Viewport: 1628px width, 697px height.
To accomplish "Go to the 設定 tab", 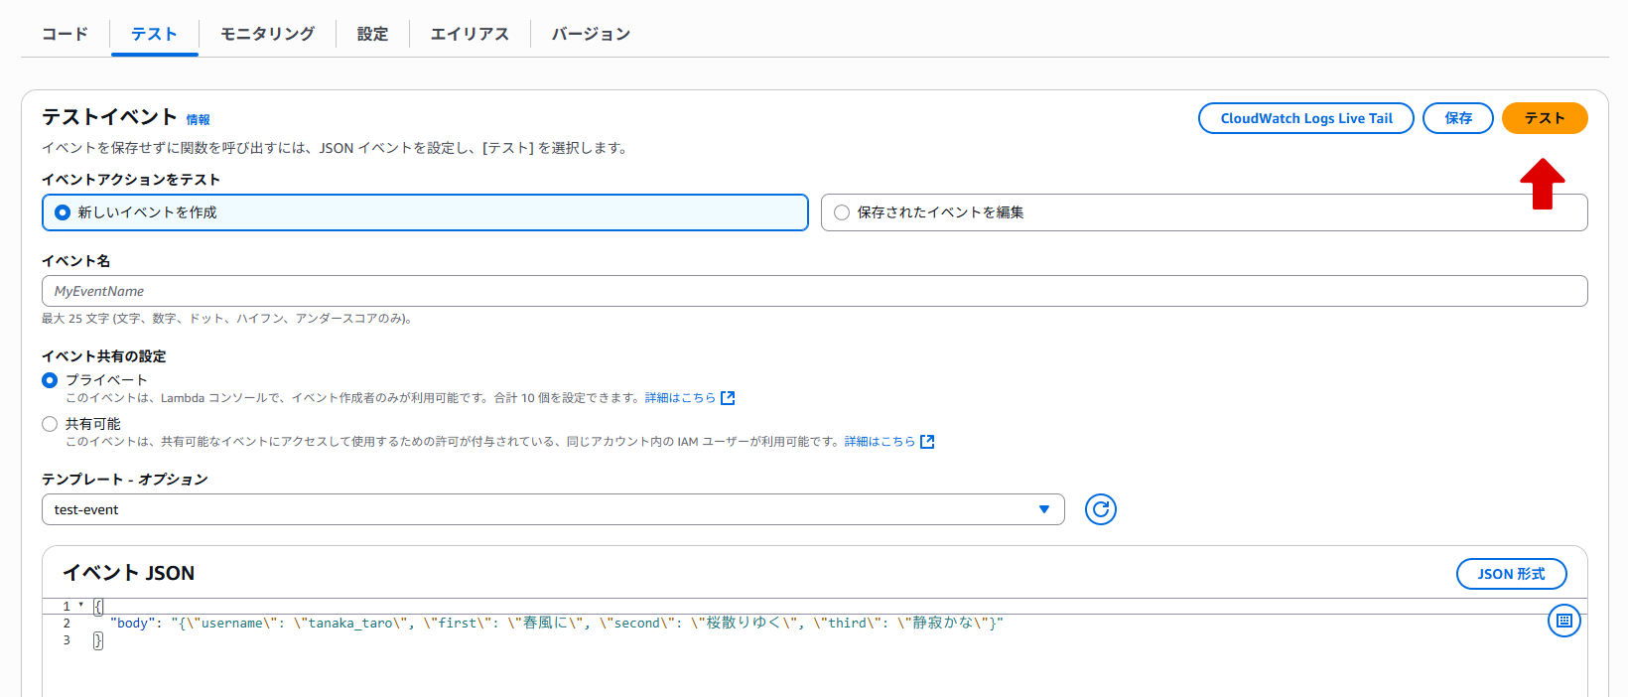I will pos(372,34).
